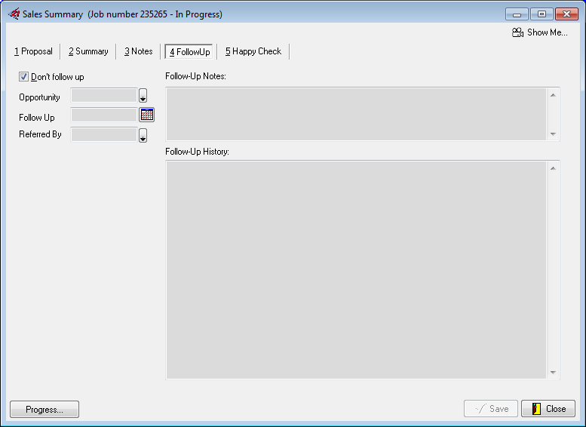Click the Follow Up date field
Screen dimensions: 586x427
click(104, 115)
